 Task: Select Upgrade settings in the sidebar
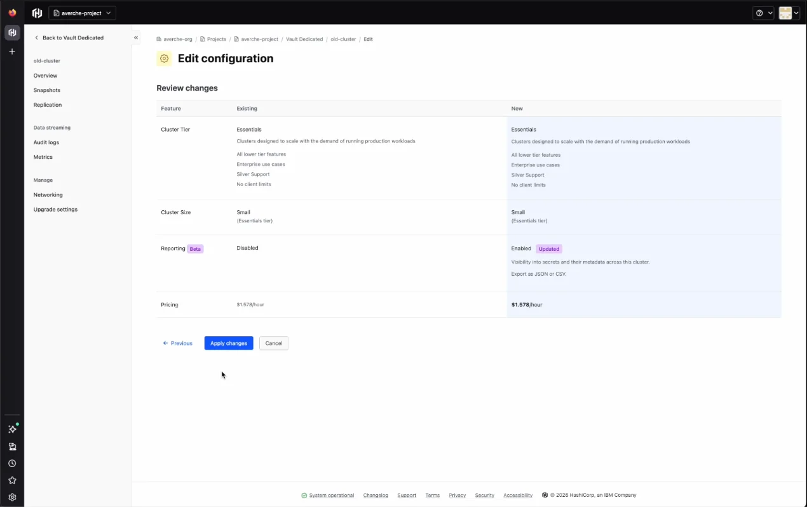(x=55, y=210)
